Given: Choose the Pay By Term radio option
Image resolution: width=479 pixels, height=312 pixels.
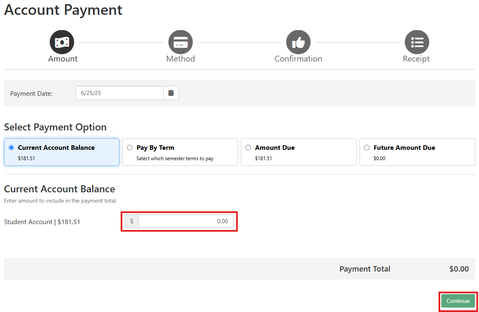Looking at the screenshot, I should (130, 148).
